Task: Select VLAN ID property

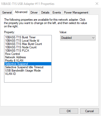Action: [28, 74]
